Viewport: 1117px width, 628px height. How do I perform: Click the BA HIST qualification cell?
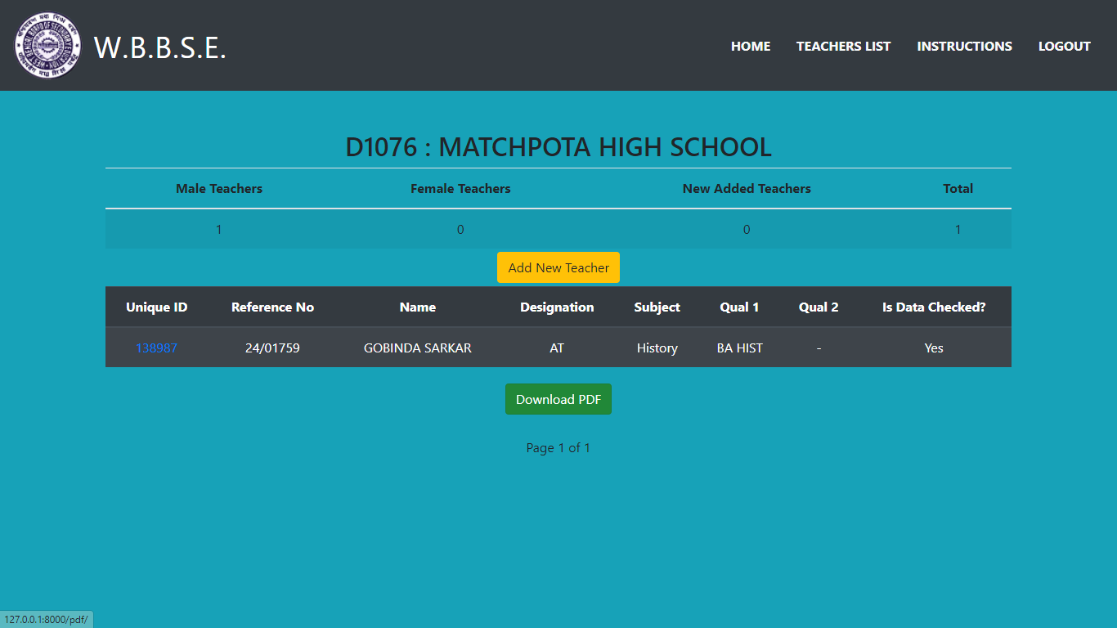[739, 348]
